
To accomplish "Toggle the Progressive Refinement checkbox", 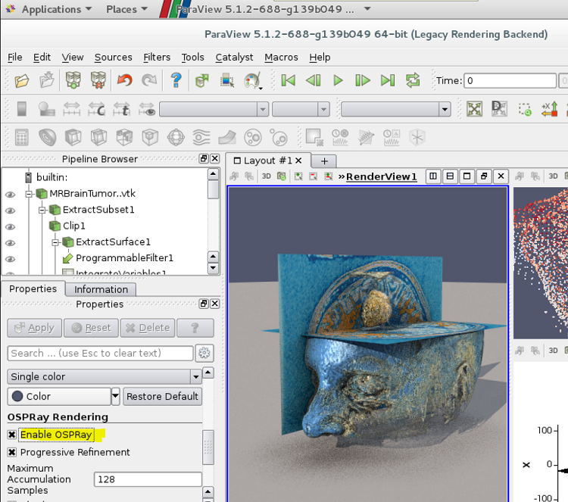I will [x=12, y=452].
